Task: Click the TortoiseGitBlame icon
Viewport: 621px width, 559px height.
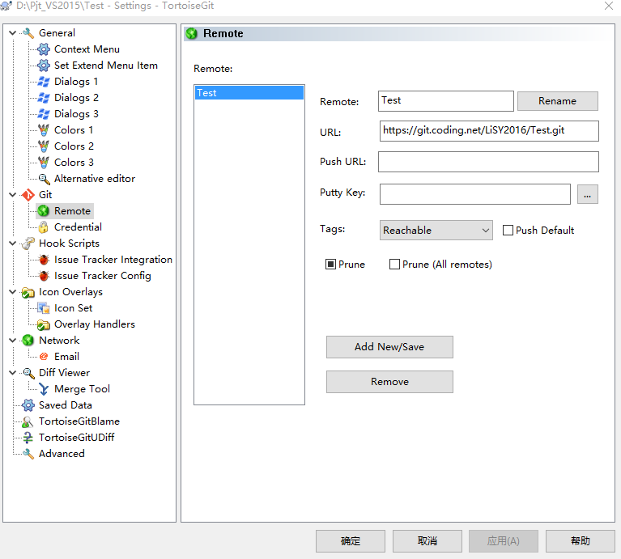Action: [x=28, y=421]
